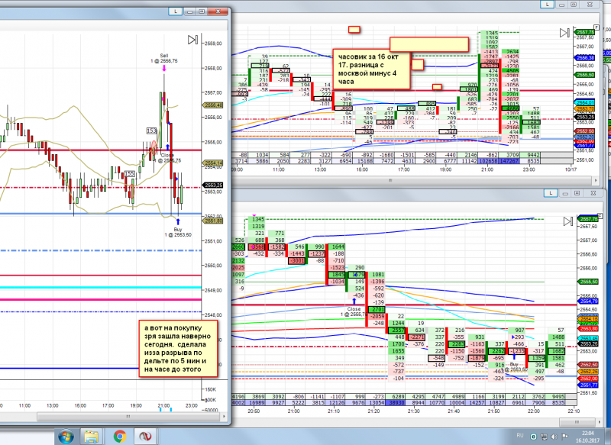Viewport: 611px width, 445px height.
Task: Click the black 2553,25 price marker on left chart
Action: [212, 185]
